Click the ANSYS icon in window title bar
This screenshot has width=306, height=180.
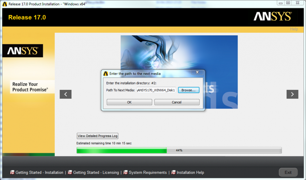5,4
